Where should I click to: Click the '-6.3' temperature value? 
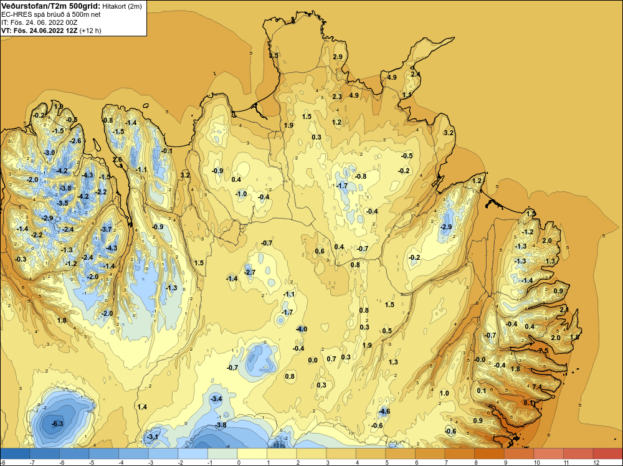point(57,424)
